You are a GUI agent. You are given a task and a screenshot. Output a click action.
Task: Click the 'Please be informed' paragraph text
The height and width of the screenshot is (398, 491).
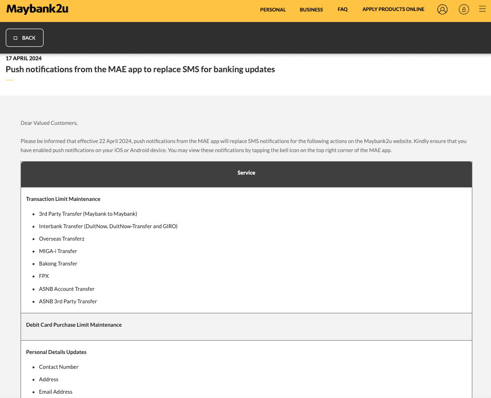tap(244, 145)
